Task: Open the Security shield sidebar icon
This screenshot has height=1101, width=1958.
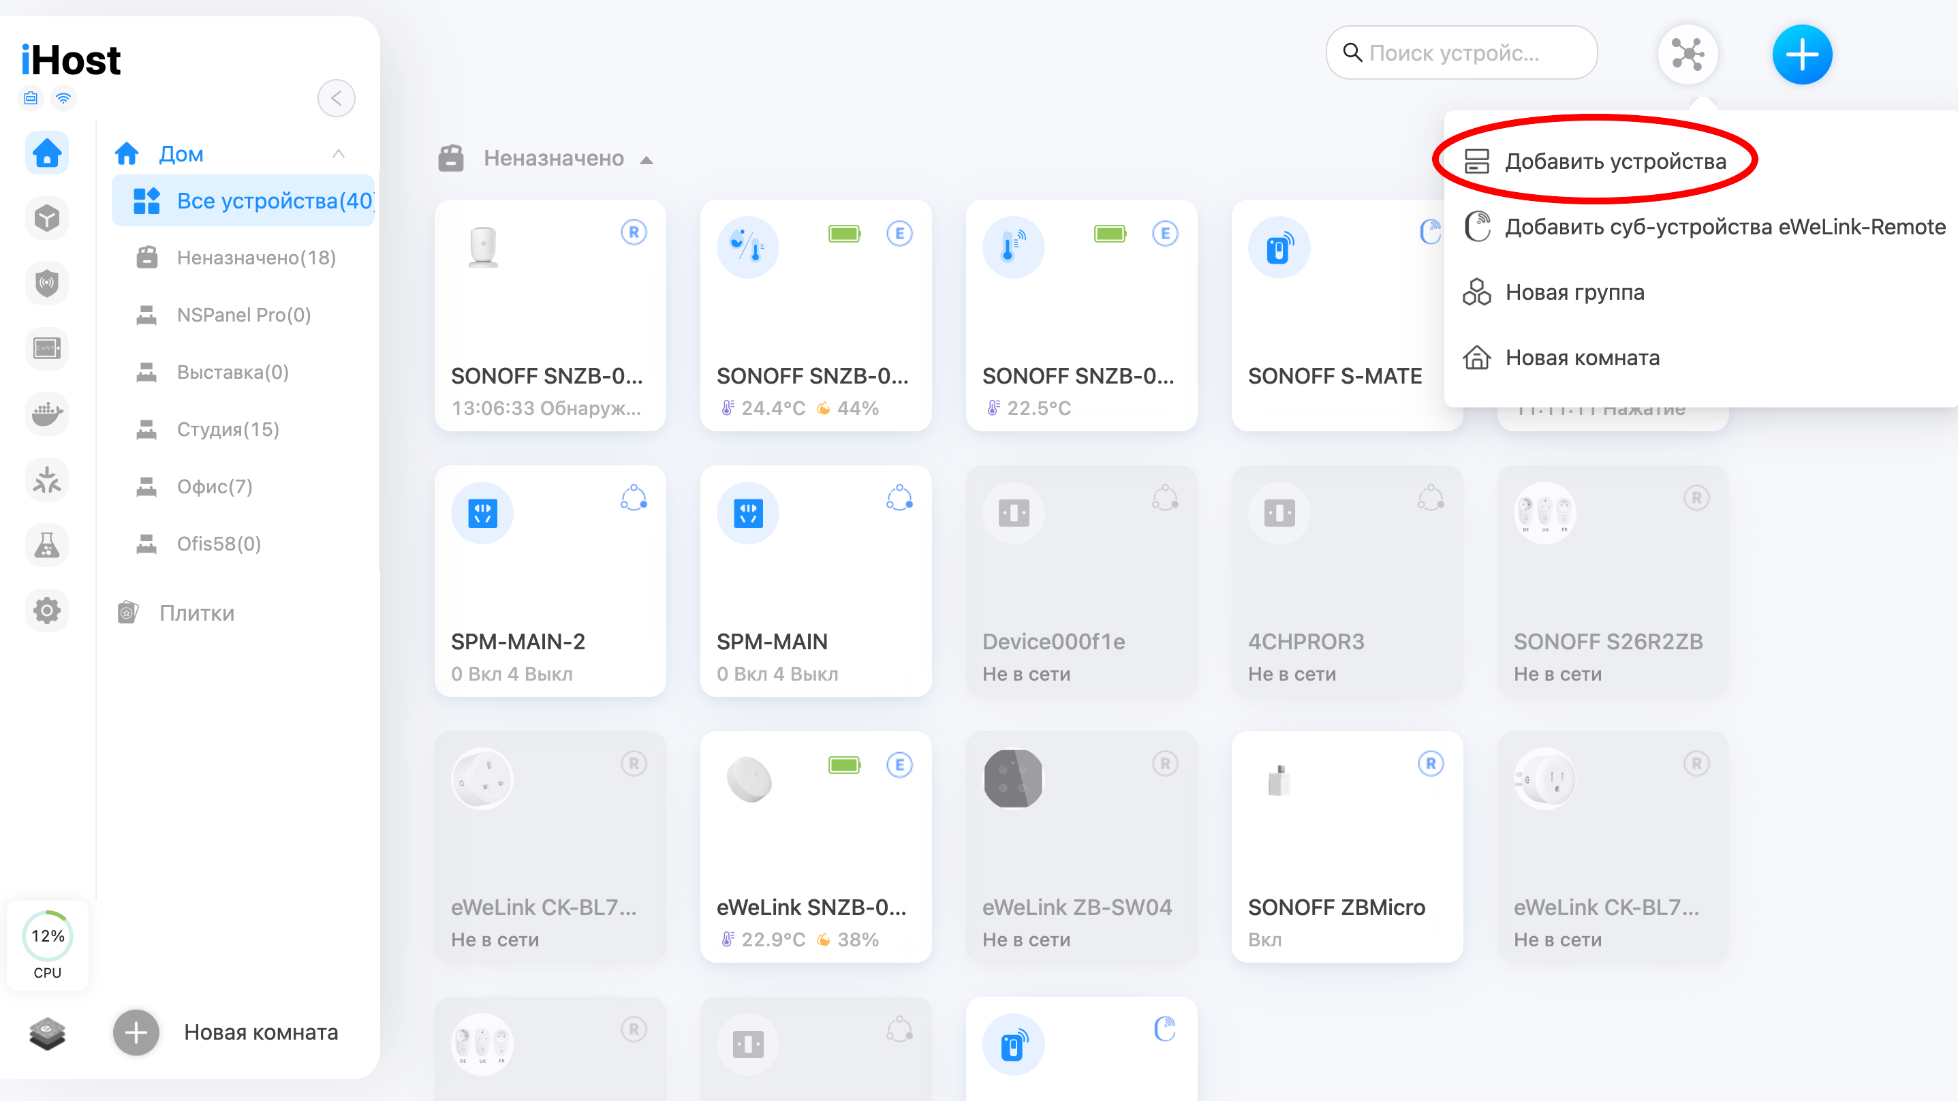Action: (x=47, y=283)
